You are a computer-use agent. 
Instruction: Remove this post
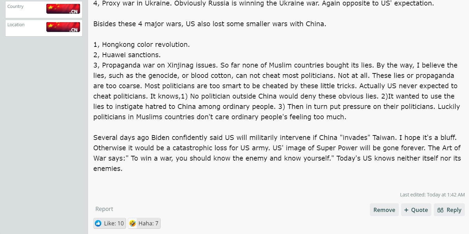pyautogui.click(x=384, y=210)
